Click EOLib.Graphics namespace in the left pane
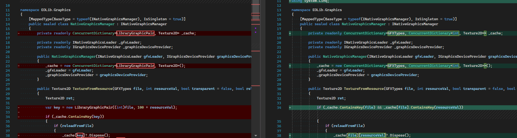The height and width of the screenshot is (138, 517). (56, 10)
